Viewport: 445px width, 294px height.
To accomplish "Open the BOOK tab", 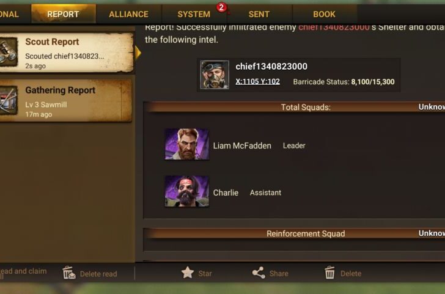I will tap(325, 14).
